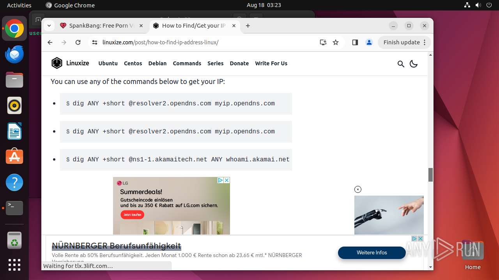Open system network status icon in top bar
The height and width of the screenshot is (280, 499).
tap(467, 5)
